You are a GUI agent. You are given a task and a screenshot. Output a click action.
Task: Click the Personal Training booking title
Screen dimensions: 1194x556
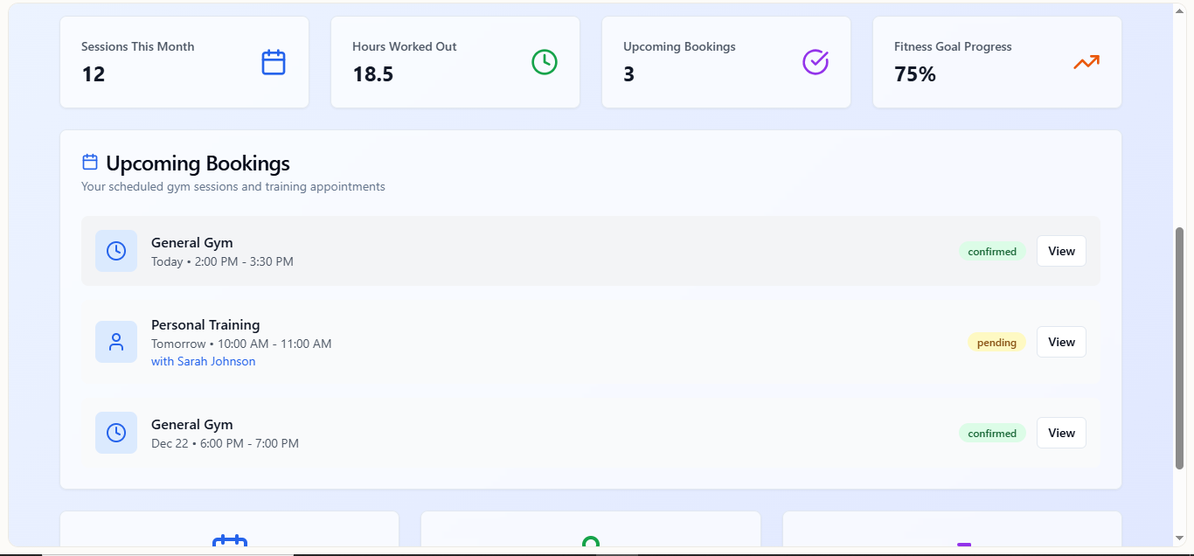point(205,325)
